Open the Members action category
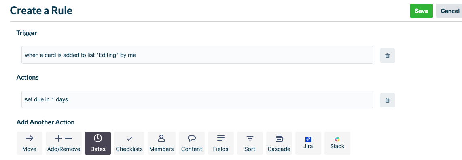The image size is (462, 160). pyautogui.click(x=161, y=143)
